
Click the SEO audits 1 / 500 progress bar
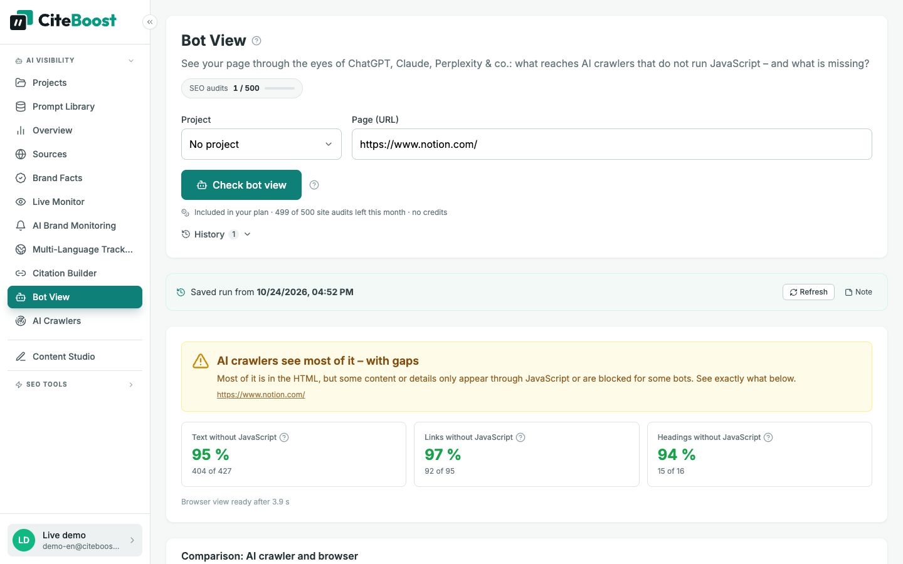pyautogui.click(x=280, y=88)
